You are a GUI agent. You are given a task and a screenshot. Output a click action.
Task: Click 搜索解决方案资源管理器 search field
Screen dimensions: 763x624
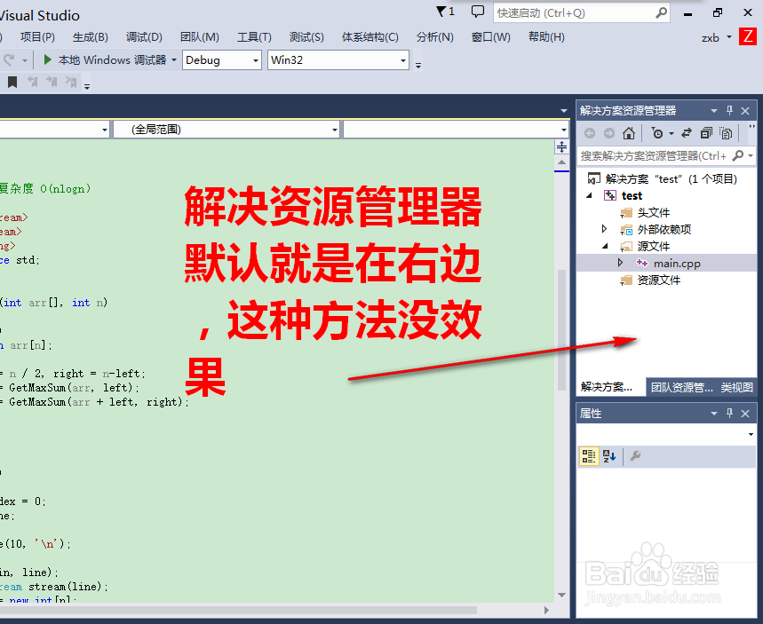pos(654,155)
